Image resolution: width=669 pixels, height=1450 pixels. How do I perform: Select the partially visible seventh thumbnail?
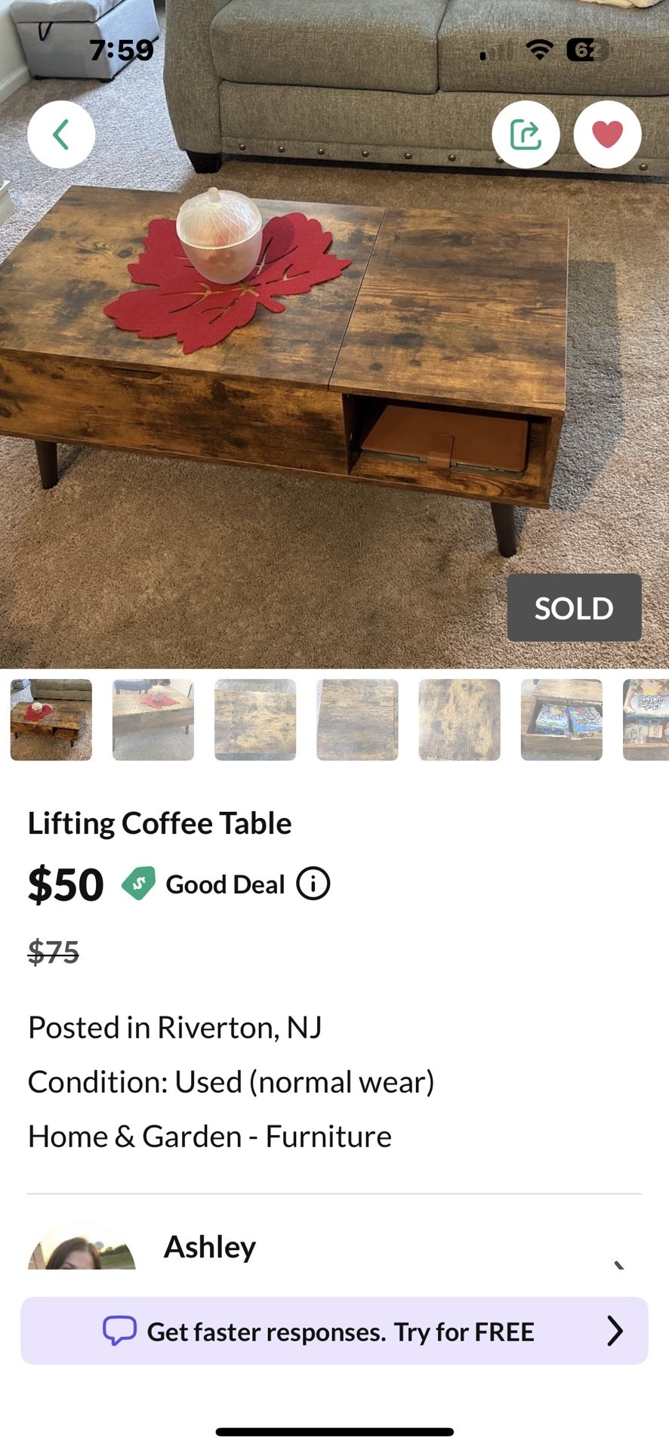pos(646,720)
